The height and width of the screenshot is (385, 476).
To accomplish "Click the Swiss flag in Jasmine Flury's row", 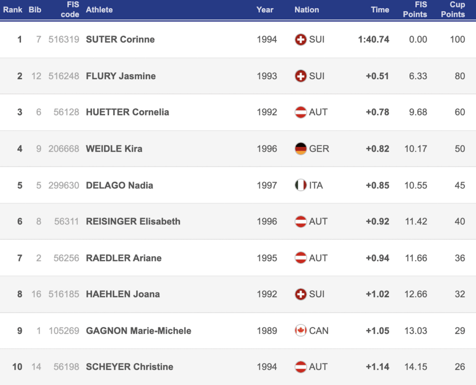I will click(x=300, y=76).
